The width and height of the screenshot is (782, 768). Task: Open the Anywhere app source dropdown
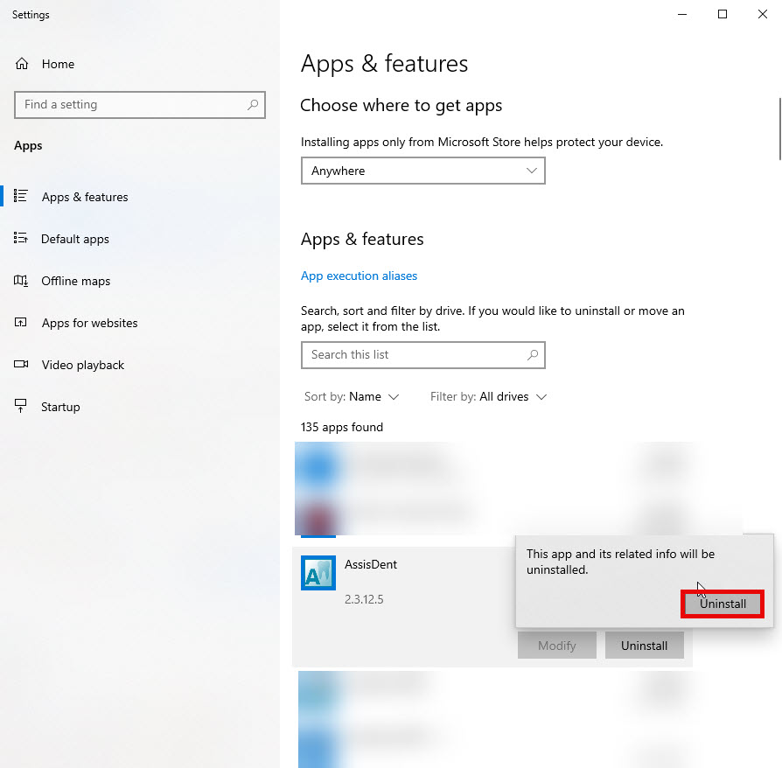click(422, 171)
